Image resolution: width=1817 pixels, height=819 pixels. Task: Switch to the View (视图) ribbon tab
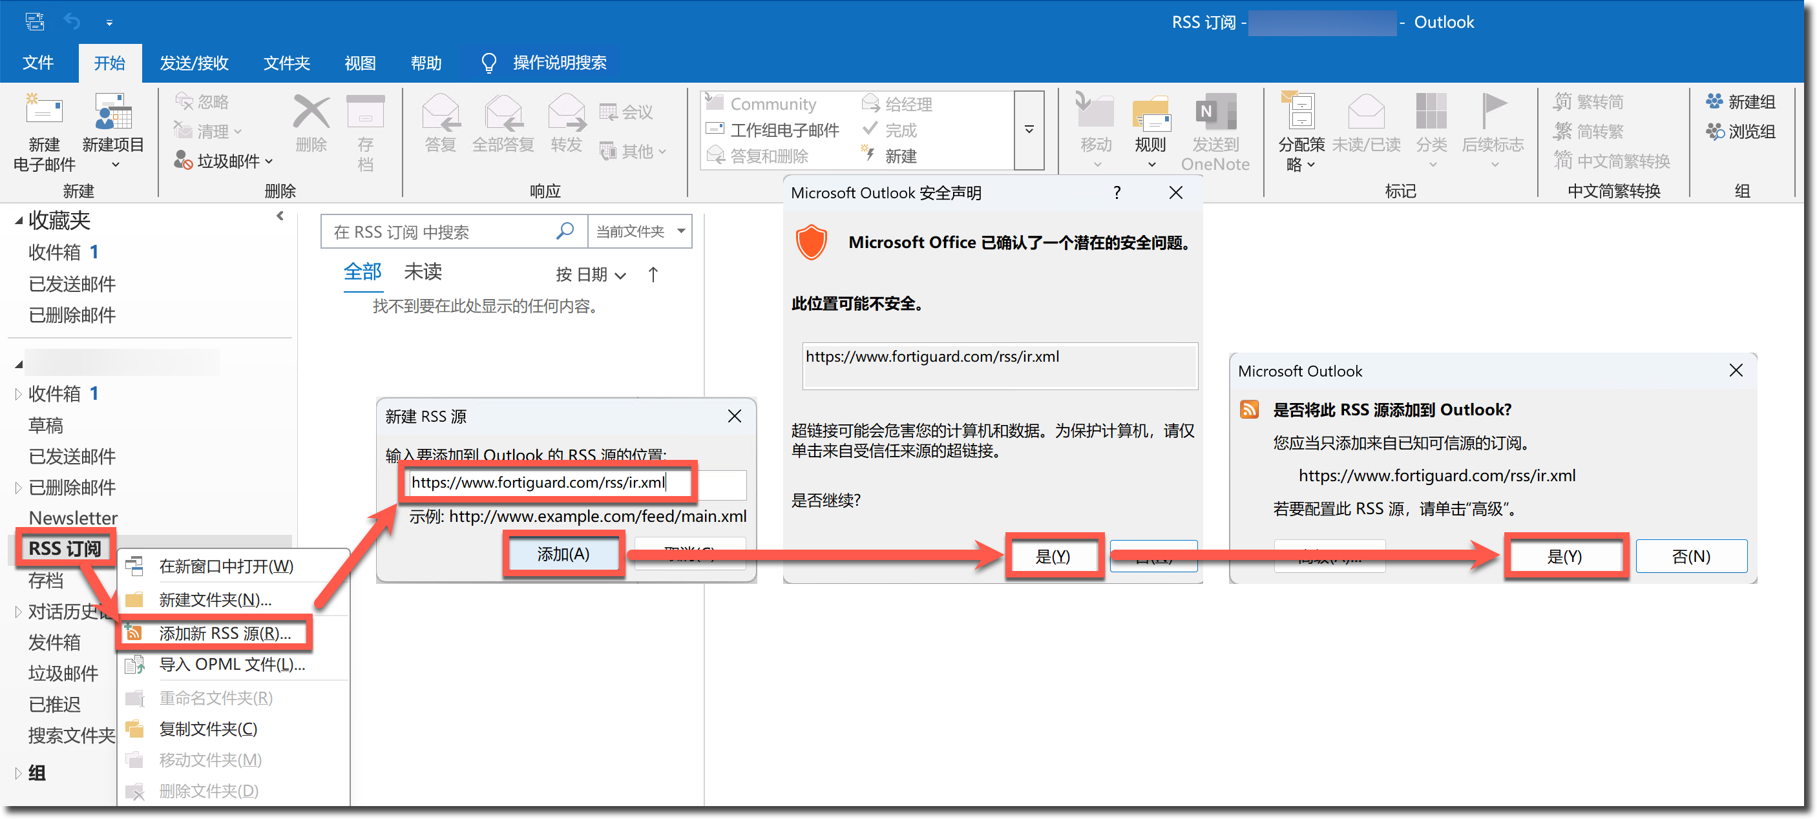click(x=360, y=63)
